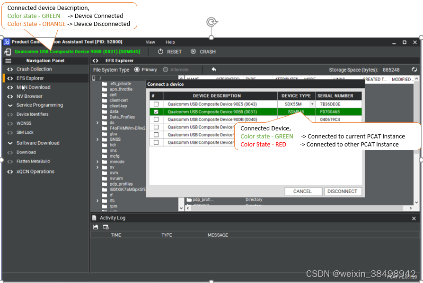The height and width of the screenshot is (283, 423).
Task: Click DISCONNECT in Connect a device dialog
Action: coord(343,191)
